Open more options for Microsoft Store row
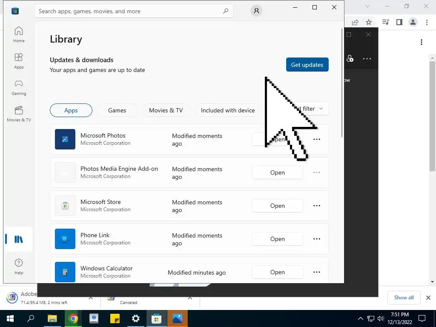The image size is (436, 327). (317, 206)
